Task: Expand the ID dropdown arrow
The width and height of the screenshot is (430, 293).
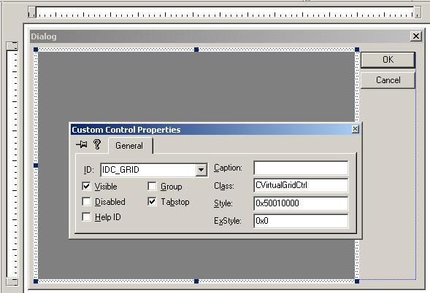Action: 201,170
